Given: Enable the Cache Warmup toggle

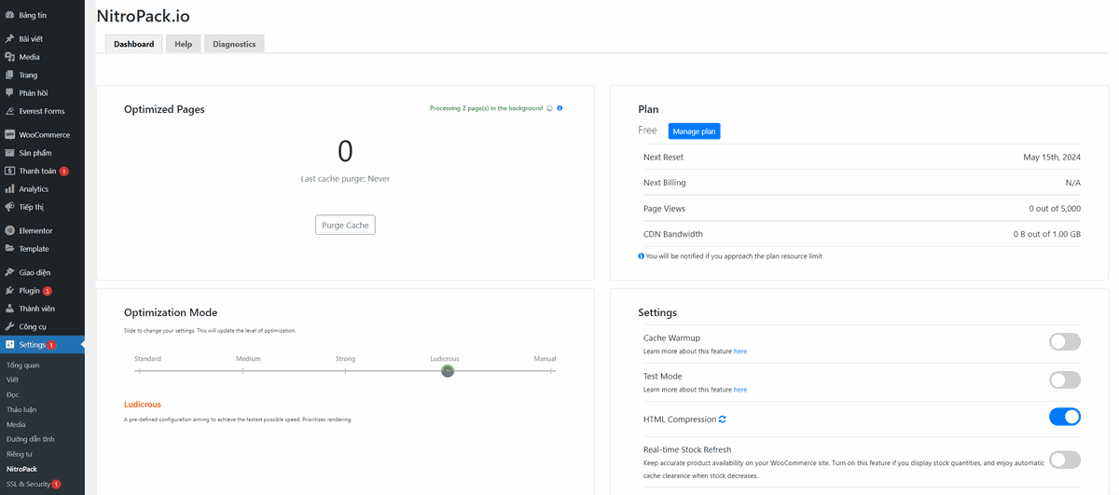Looking at the screenshot, I should [x=1065, y=341].
